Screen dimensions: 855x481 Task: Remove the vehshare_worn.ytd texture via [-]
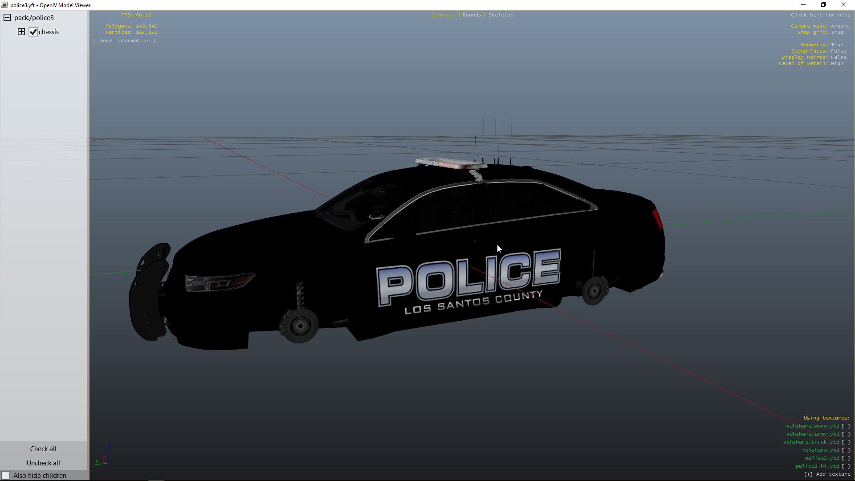point(846,426)
